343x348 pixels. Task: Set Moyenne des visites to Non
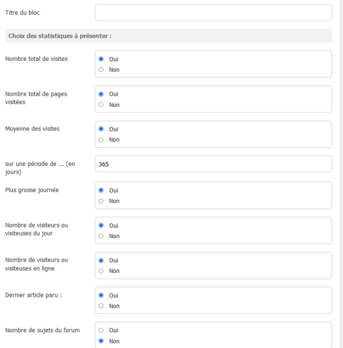click(x=101, y=140)
